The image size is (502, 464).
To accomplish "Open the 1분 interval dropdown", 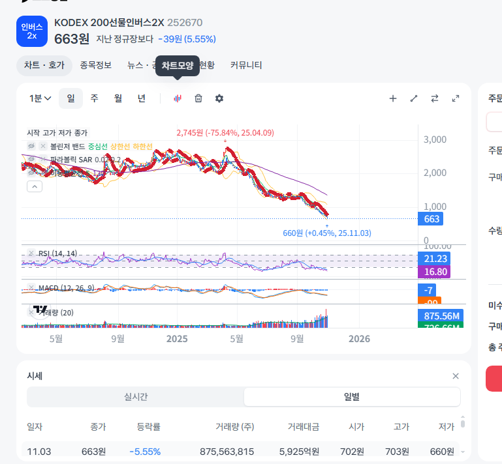I will coord(40,98).
